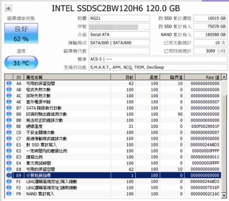229x201 pixels.
Task: Click the Serial ATA interface field
Action: (x=119, y=35)
